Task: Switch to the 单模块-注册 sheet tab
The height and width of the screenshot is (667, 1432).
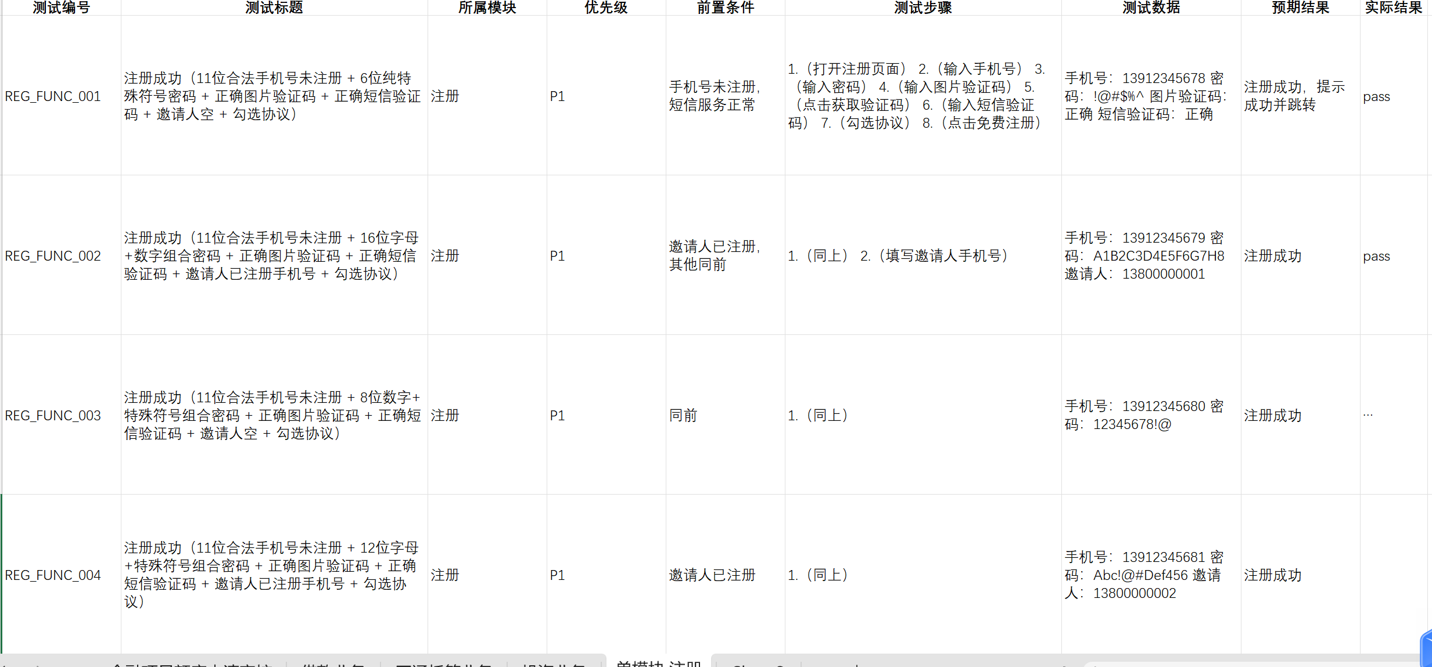Action: coord(658,662)
